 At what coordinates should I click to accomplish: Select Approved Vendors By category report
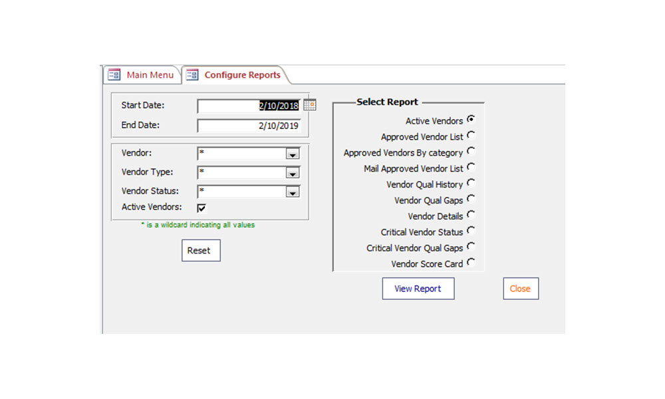(471, 152)
